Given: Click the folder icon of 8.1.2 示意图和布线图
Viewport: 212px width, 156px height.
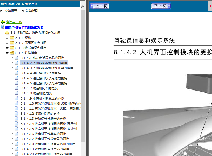Looking at the screenshot, I should [x=12, y=42].
